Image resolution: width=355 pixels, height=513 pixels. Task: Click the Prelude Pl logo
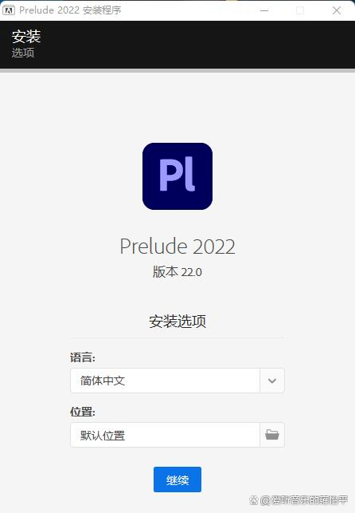click(177, 176)
